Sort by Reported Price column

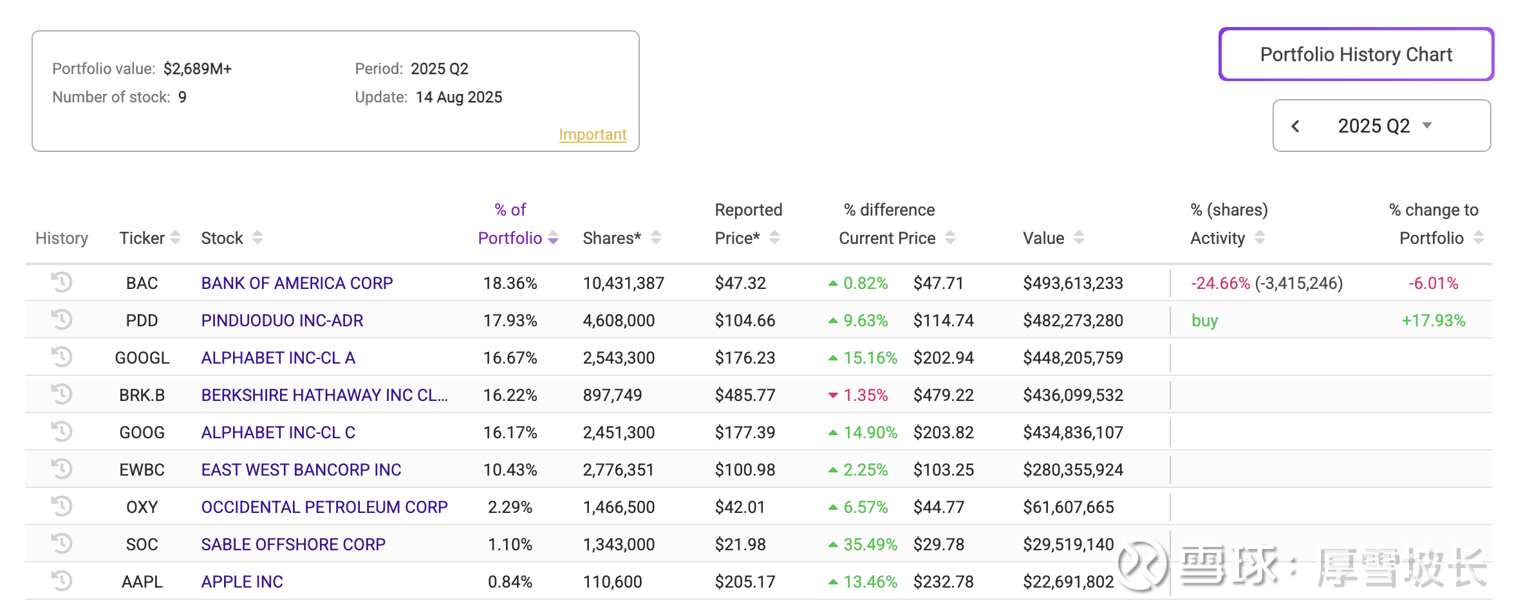point(774,238)
